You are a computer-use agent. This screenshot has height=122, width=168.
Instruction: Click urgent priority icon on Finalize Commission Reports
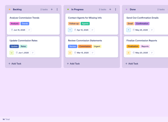128,53
